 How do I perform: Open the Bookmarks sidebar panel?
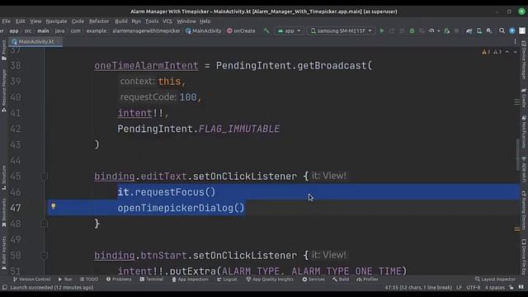pos(3,213)
